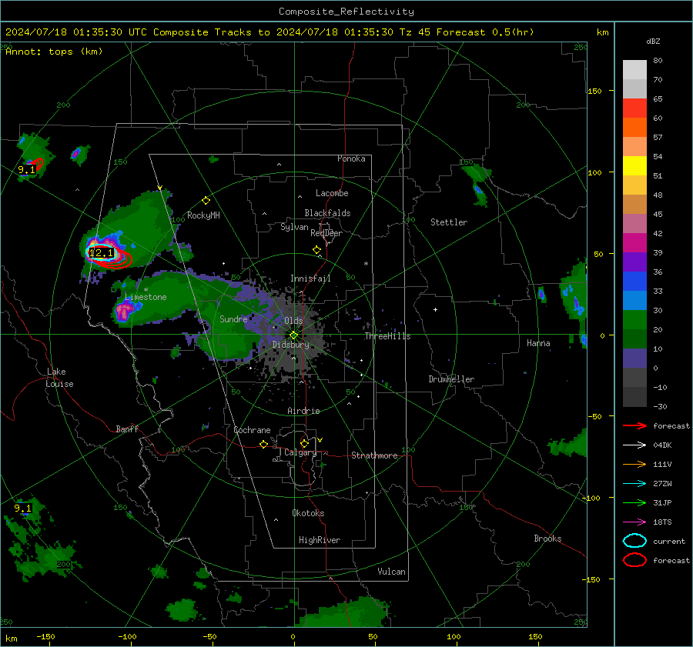
Task: Click the ThreeHills town label
Action: (x=387, y=336)
